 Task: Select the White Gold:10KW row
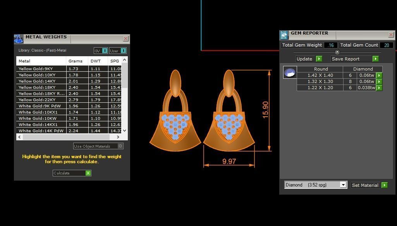click(x=69, y=118)
